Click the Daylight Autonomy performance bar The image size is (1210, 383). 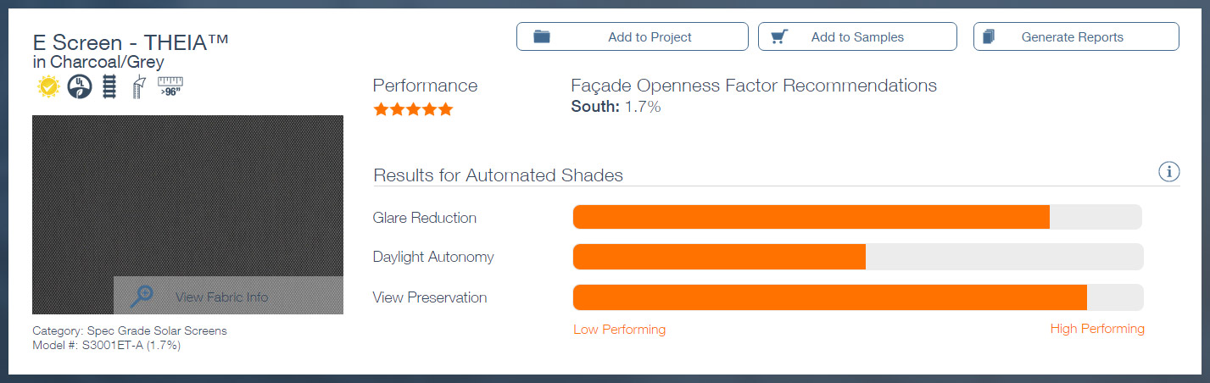858,257
